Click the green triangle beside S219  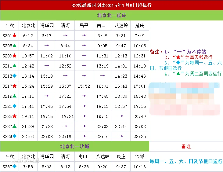15,96
